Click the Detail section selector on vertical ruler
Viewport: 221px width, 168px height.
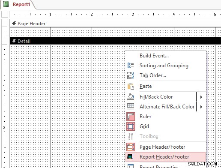pos(4,41)
